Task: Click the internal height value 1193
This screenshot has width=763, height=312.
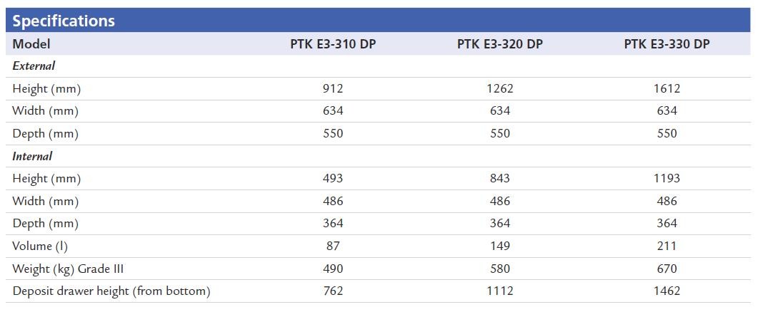Action: (667, 179)
